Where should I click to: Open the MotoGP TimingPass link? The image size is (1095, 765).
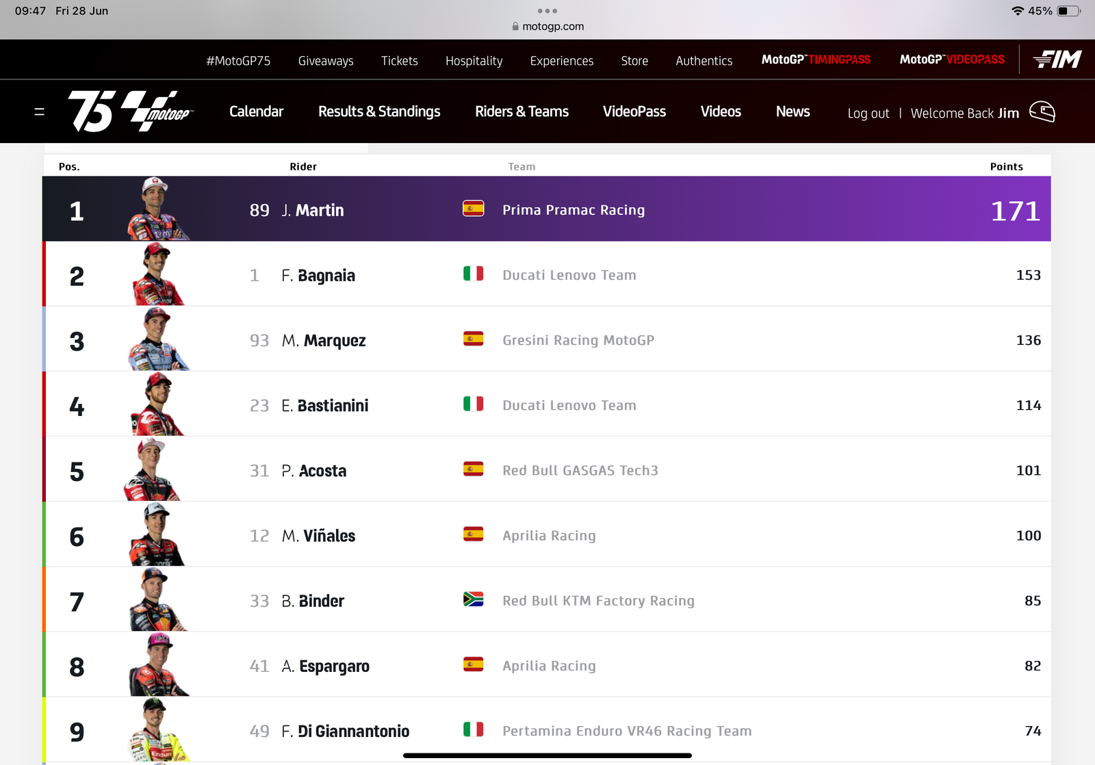816,60
